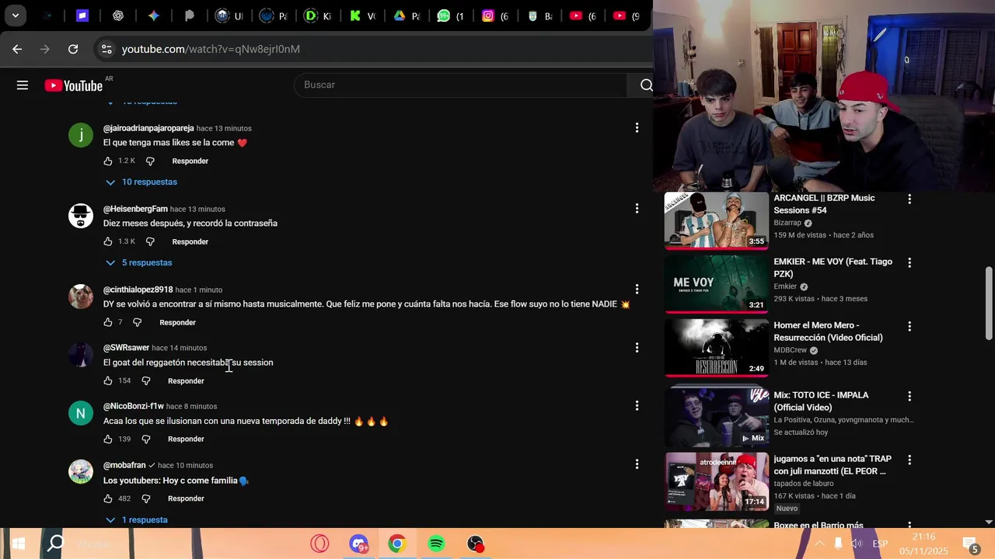Open options menu for @SWRsawer comment
The height and width of the screenshot is (559, 995).
637,348
